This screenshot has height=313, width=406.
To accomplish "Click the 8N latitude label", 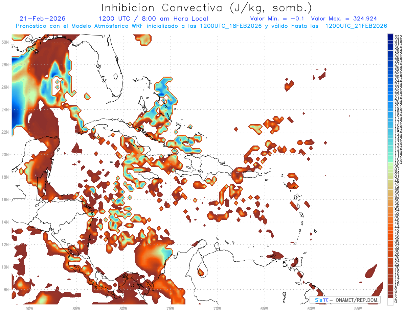I will pyautogui.click(x=6, y=289).
